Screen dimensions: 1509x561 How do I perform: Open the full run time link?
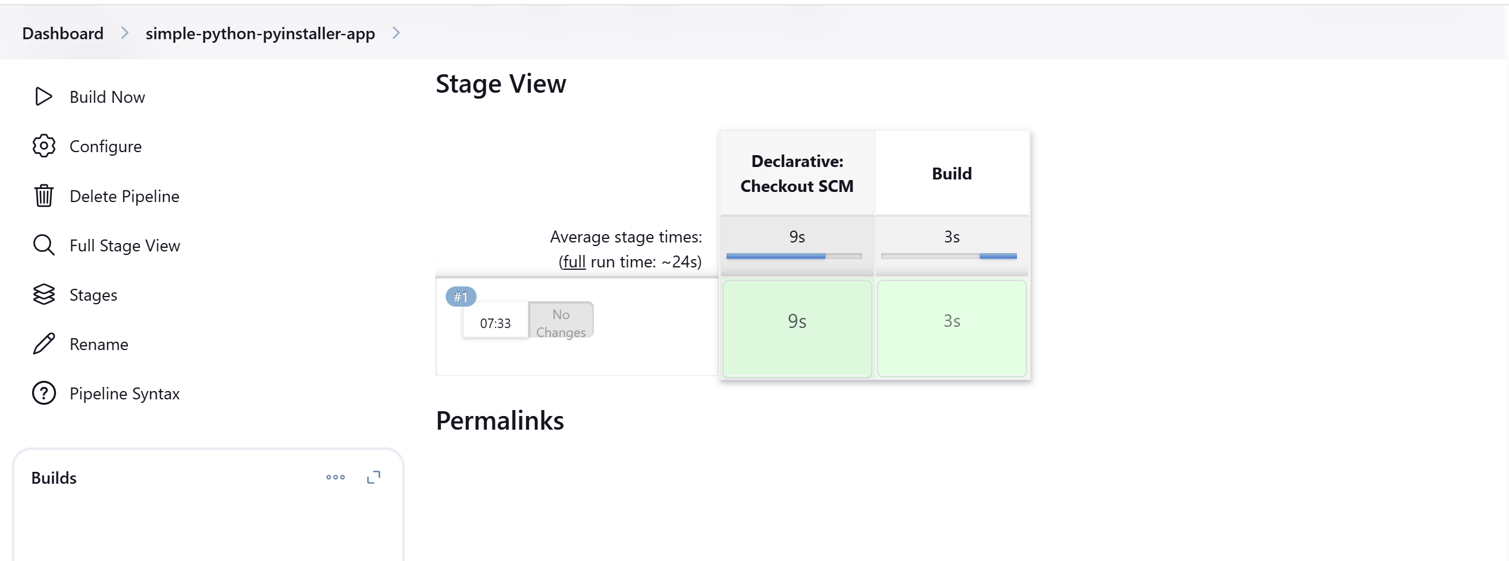click(574, 261)
